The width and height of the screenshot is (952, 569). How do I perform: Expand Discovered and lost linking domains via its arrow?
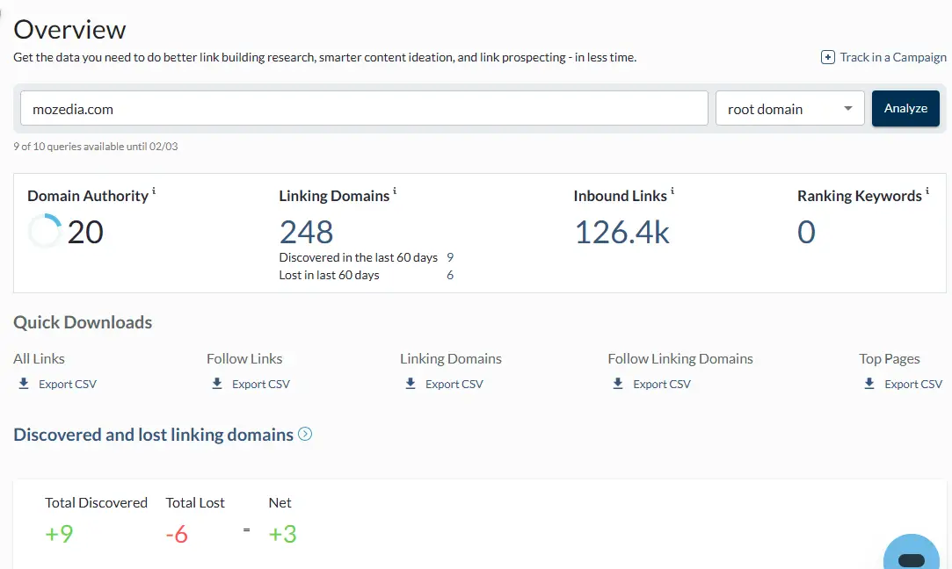coord(305,434)
